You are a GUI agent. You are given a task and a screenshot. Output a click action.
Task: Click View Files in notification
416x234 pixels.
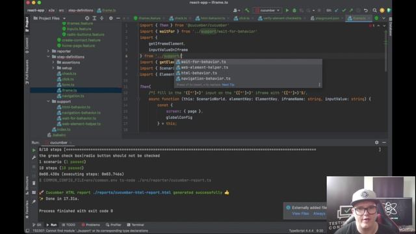pyautogui.click(x=300, y=214)
